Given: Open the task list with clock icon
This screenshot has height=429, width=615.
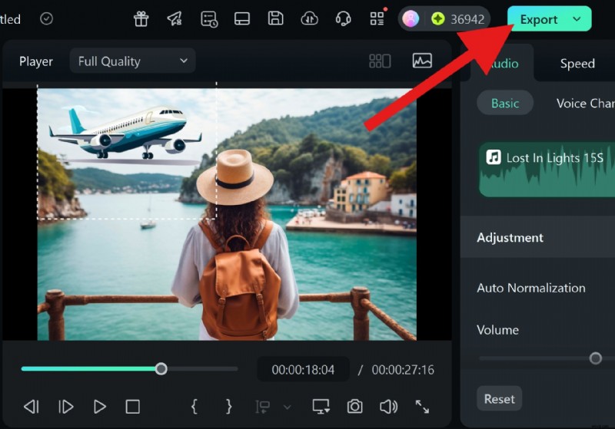Looking at the screenshot, I should click(x=209, y=18).
